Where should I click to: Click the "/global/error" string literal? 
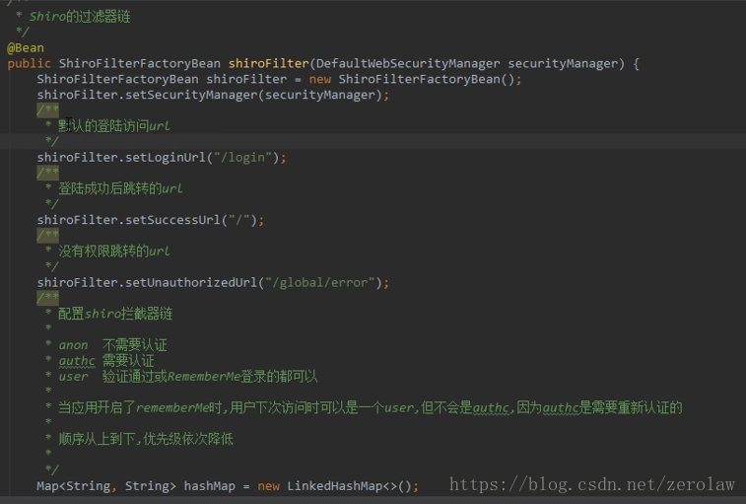pyautogui.click(x=319, y=282)
